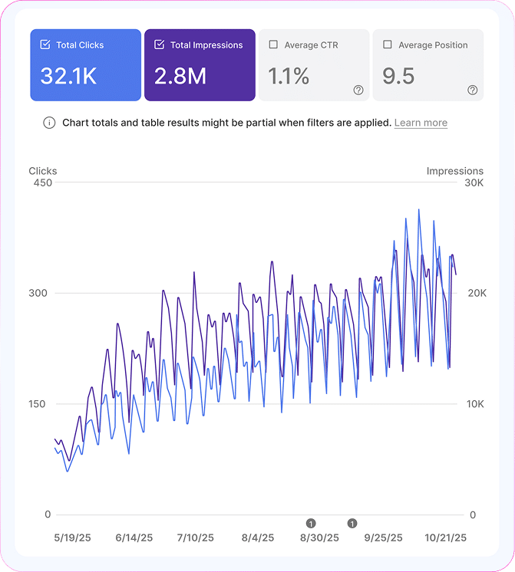
Task: Open help icon on Average CTR card
Action: pos(358,90)
